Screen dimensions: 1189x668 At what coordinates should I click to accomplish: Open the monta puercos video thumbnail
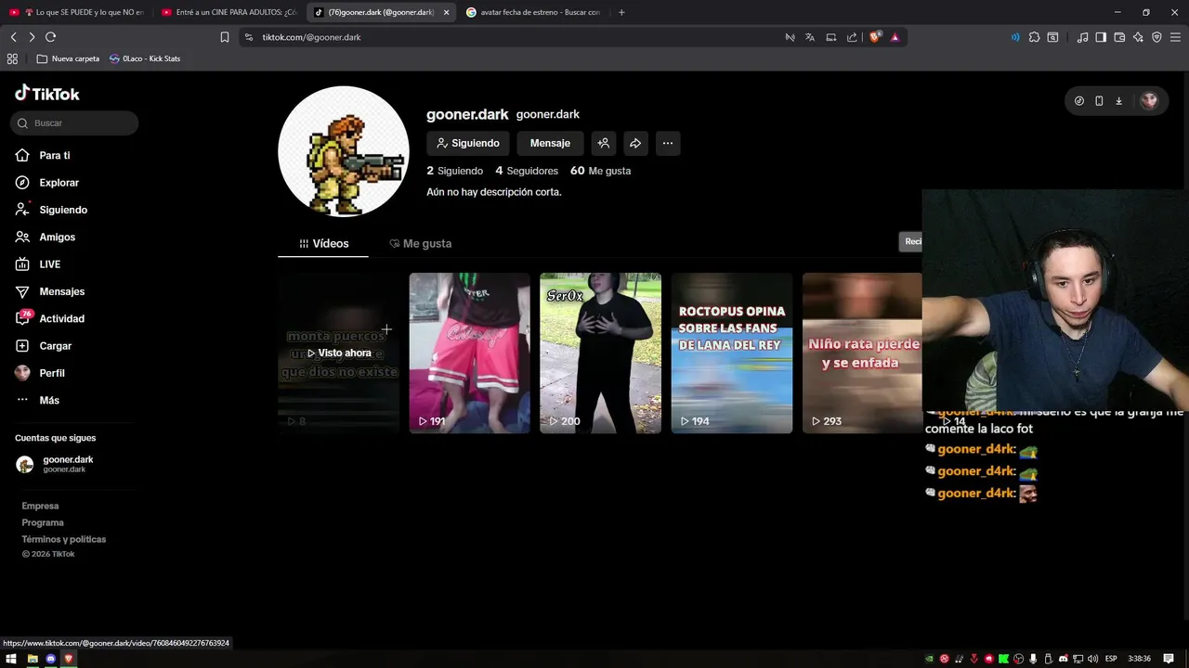(339, 353)
